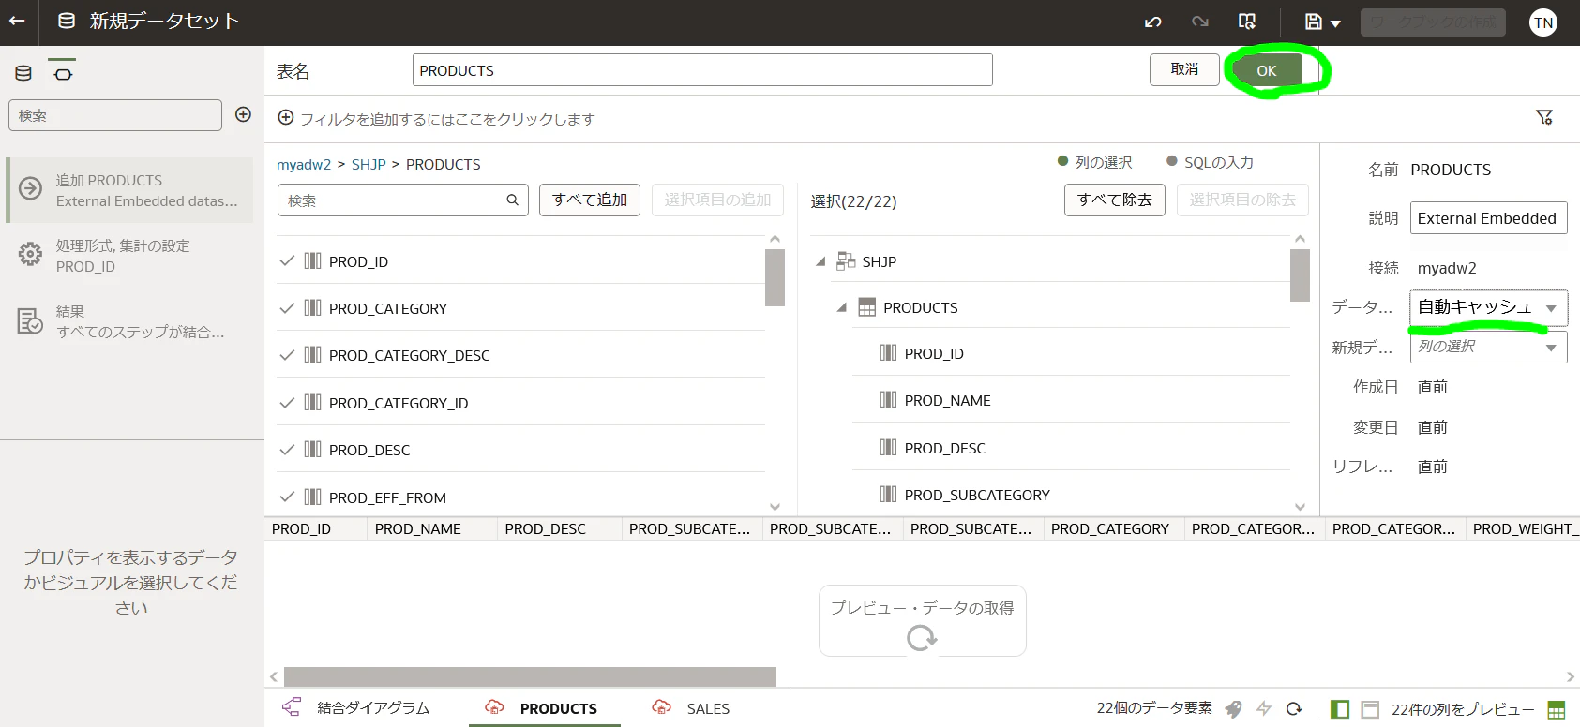
Task: Collapse the PRODUCTS table node
Action: (x=841, y=307)
